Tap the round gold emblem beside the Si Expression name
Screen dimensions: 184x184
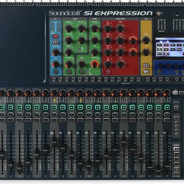158,13
